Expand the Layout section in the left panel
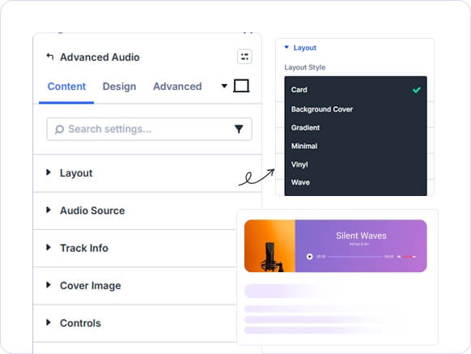This screenshot has width=471, height=354. [x=147, y=173]
